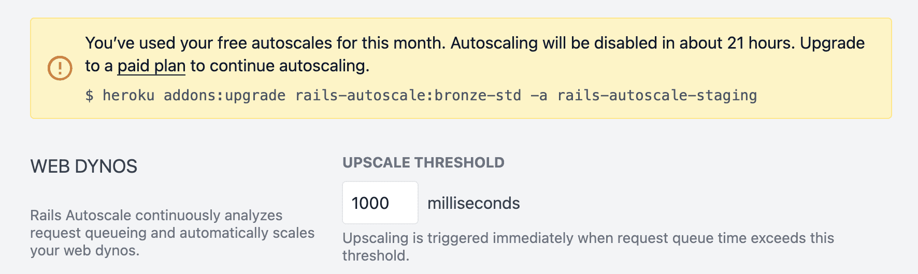Click the WEB DYNOS heading
Screen dimensions: 918x274
(84, 166)
